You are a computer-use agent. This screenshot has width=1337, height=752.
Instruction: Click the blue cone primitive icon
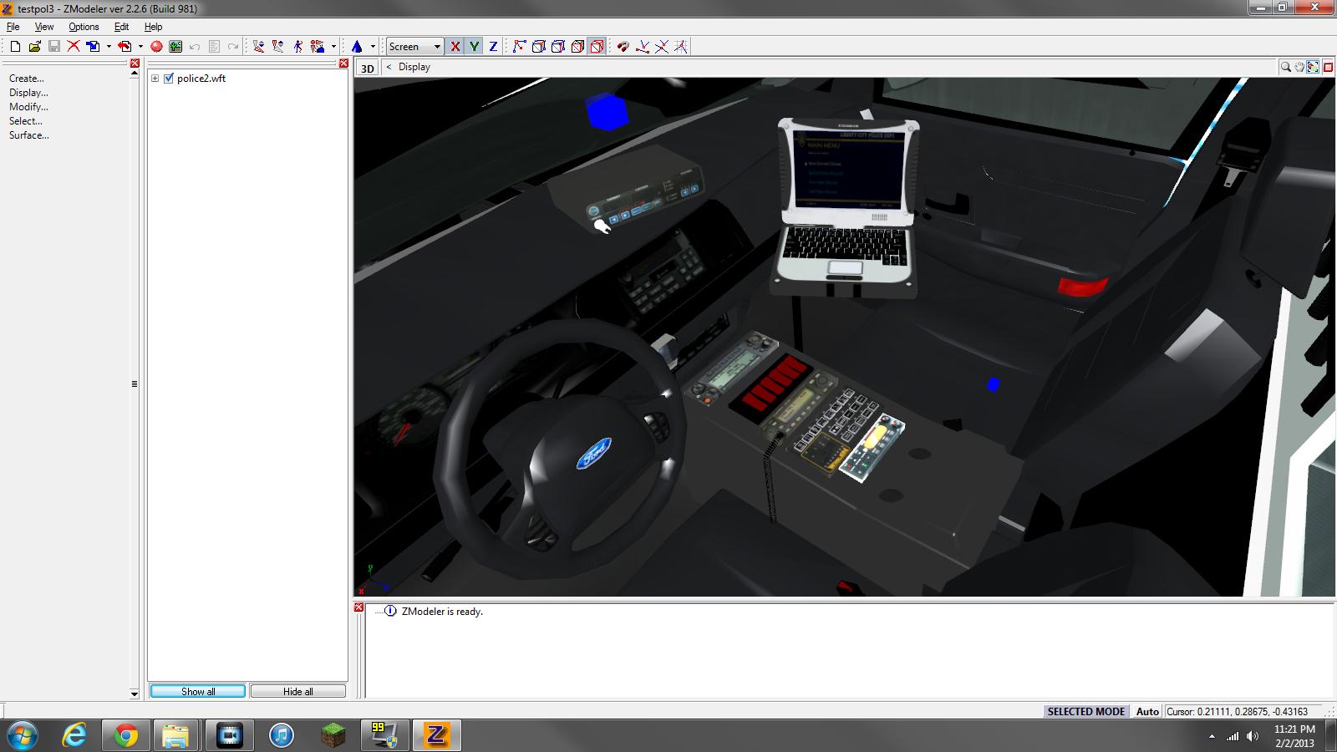[x=357, y=47]
